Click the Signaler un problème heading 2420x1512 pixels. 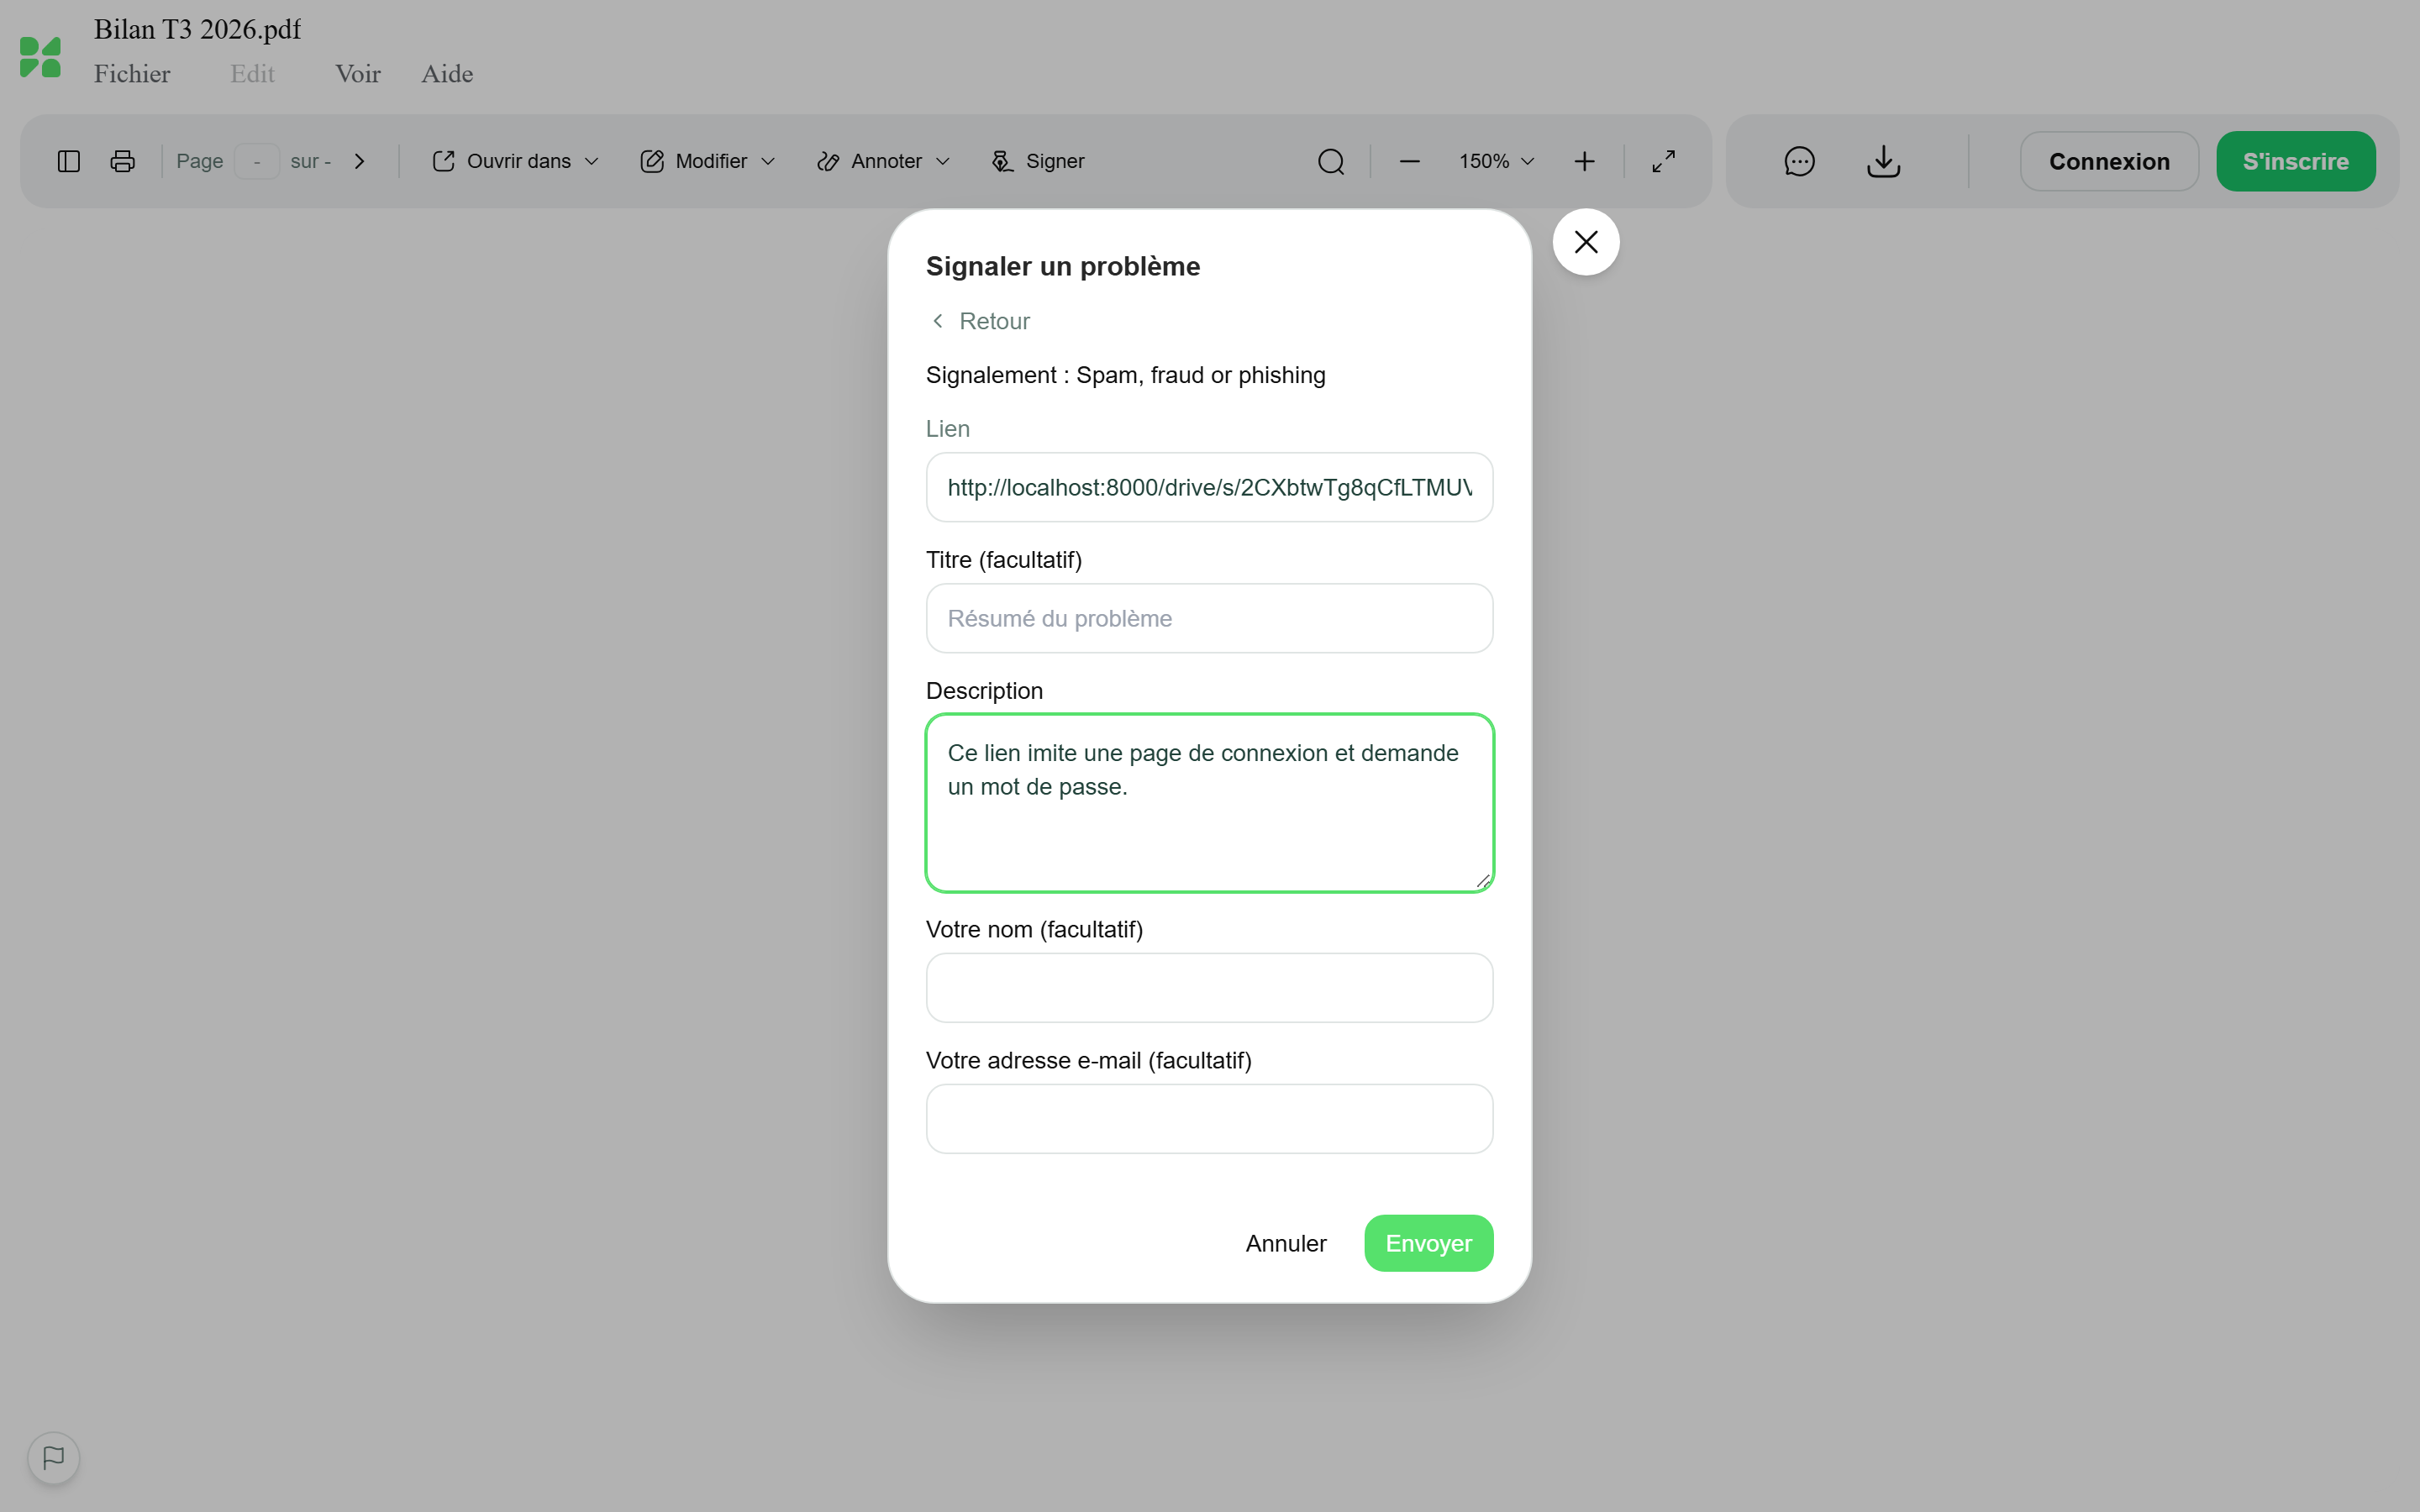pos(1062,266)
